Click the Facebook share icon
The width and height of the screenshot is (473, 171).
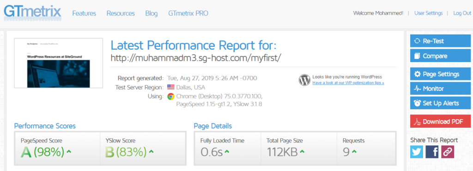(x=432, y=152)
